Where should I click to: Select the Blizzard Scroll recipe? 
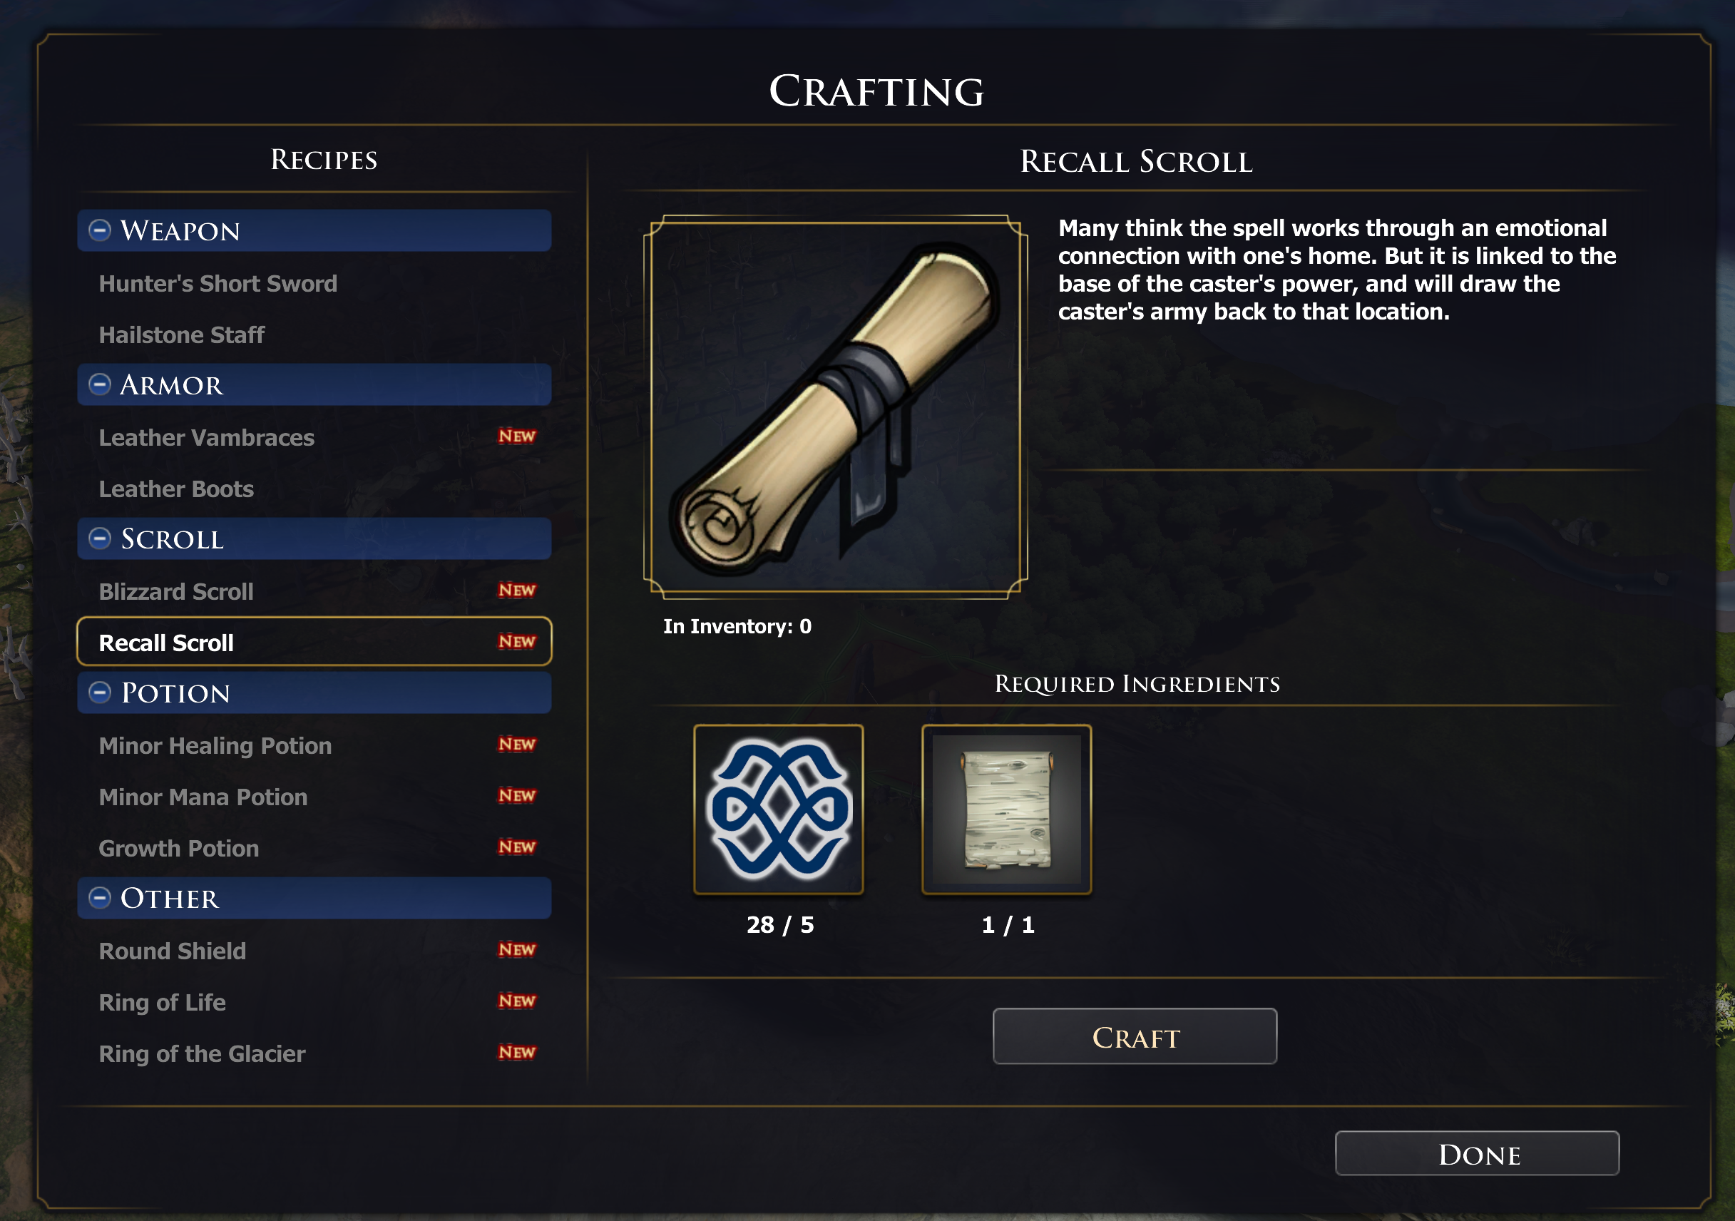tap(177, 592)
